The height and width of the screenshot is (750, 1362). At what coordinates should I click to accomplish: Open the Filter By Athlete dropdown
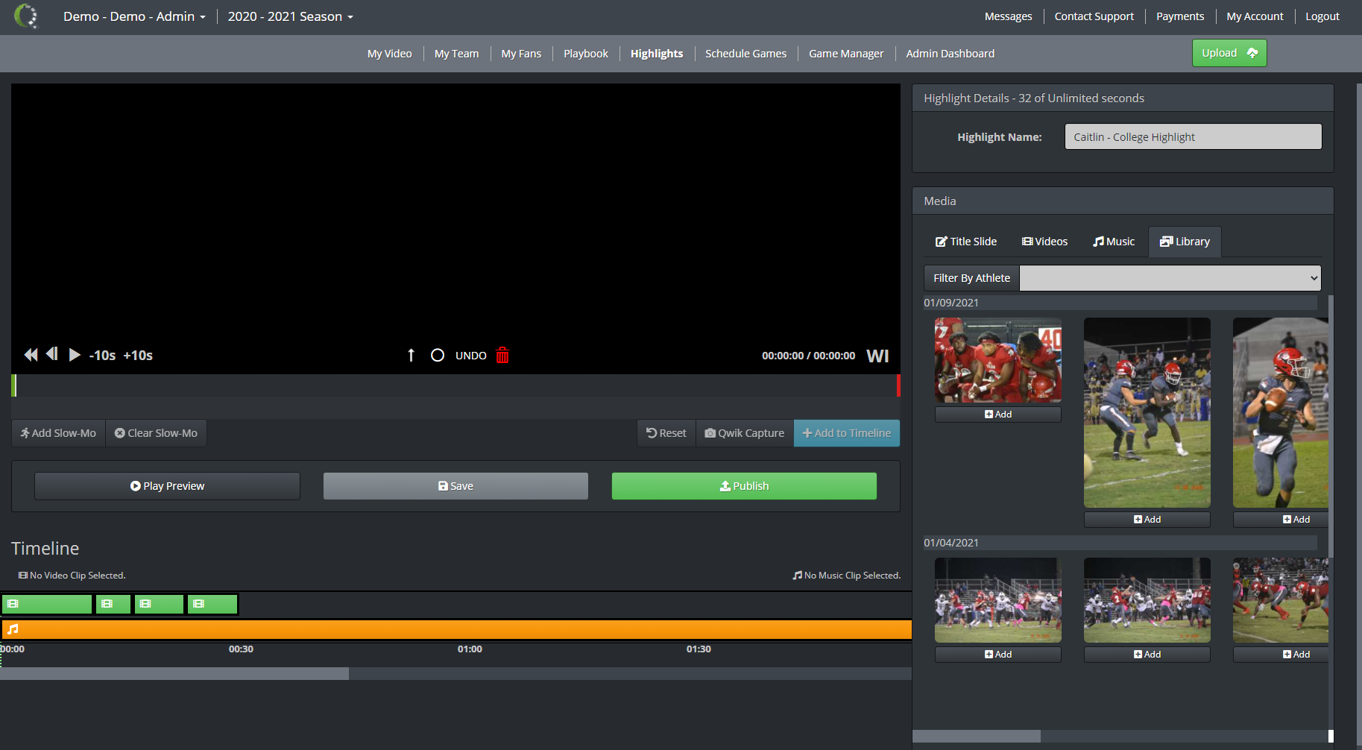1169,277
